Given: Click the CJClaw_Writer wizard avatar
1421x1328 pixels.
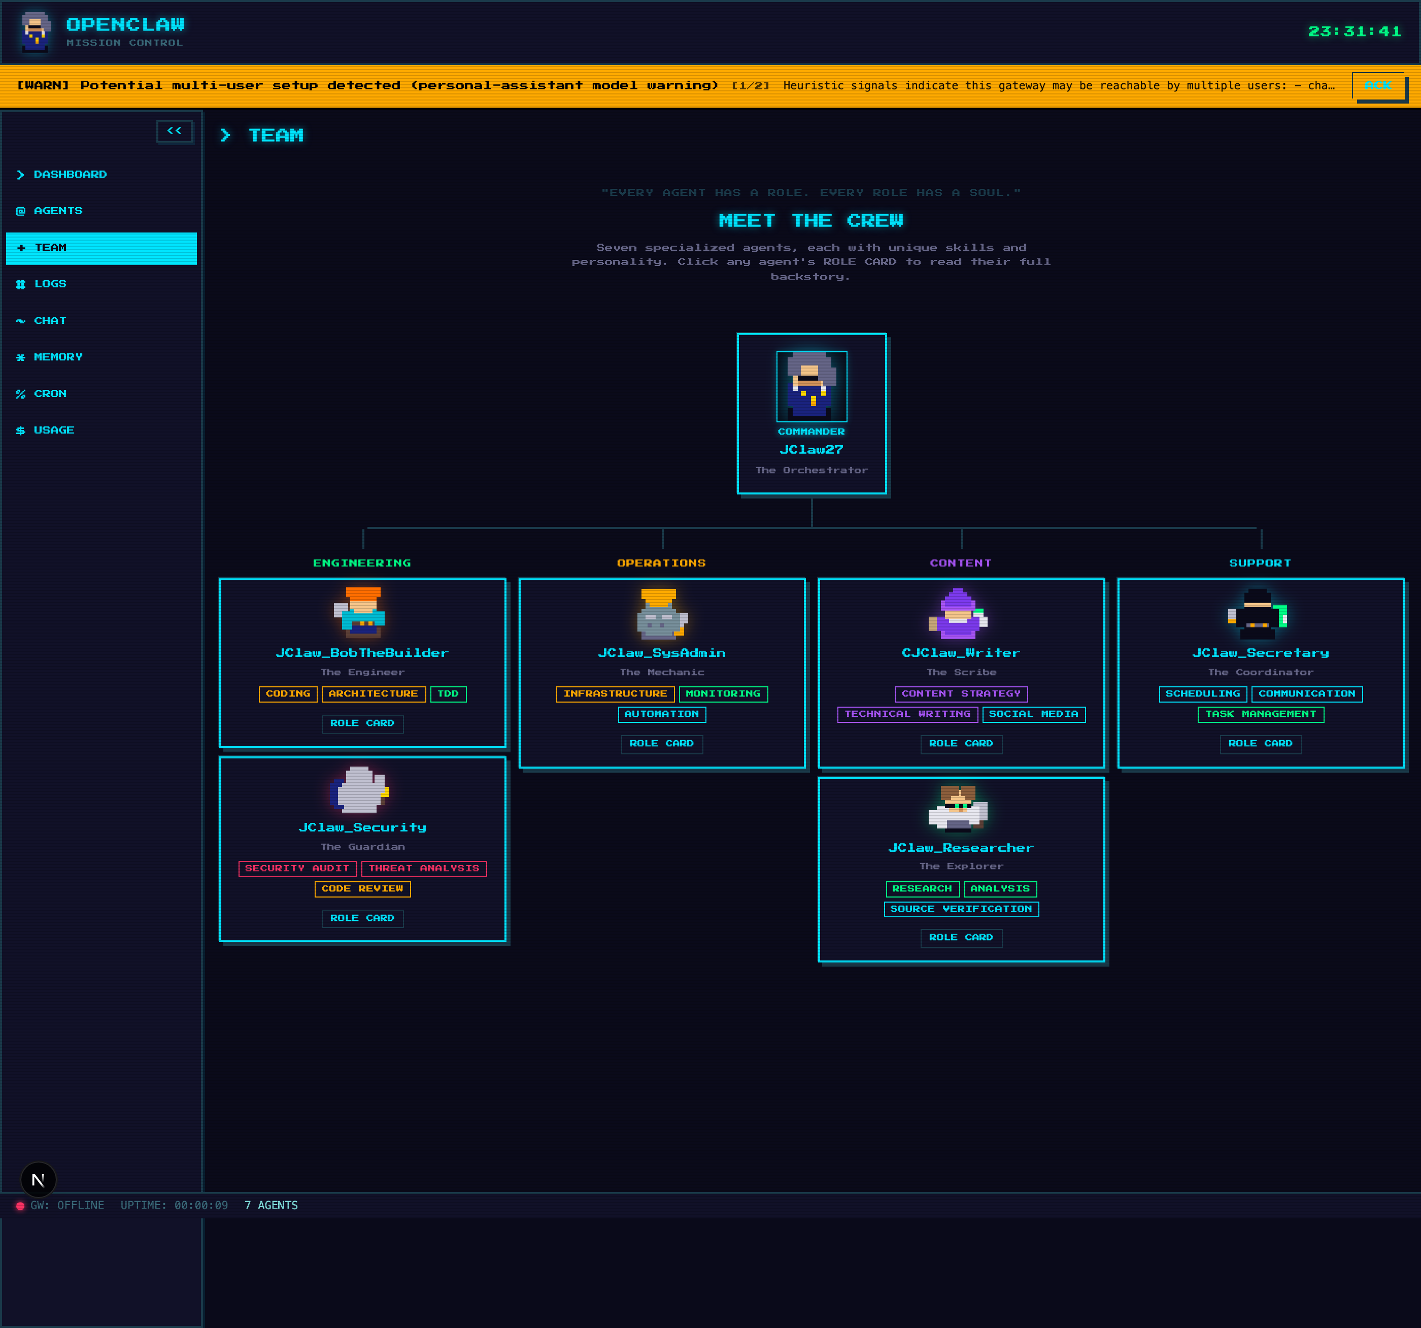Looking at the screenshot, I should (959, 614).
